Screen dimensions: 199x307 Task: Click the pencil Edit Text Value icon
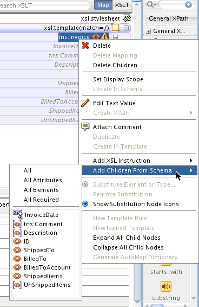click(85, 103)
